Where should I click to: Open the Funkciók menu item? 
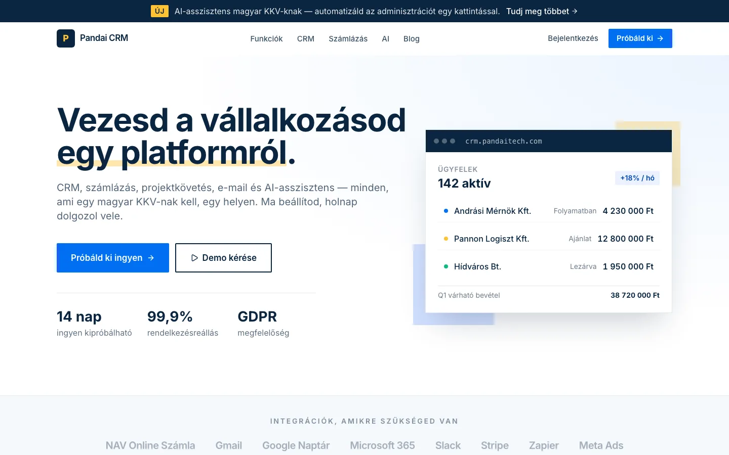coord(266,39)
